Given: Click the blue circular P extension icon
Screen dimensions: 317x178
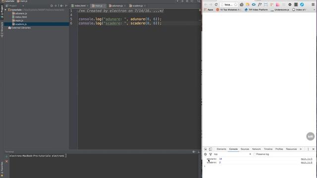Looking at the screenshot, I should (302, 4).
